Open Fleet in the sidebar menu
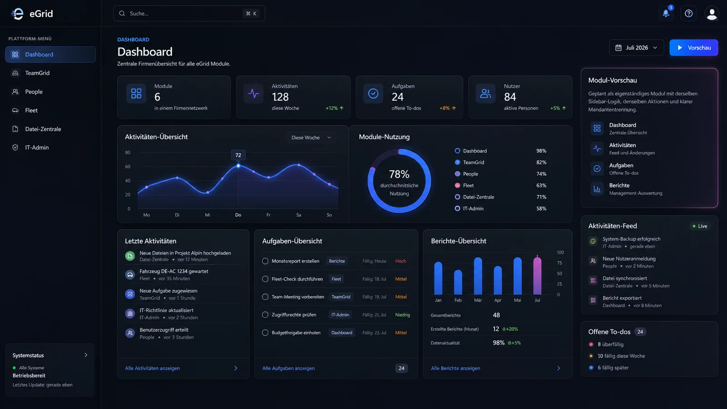Screen dimensions: 727x409 coord(50,110)
